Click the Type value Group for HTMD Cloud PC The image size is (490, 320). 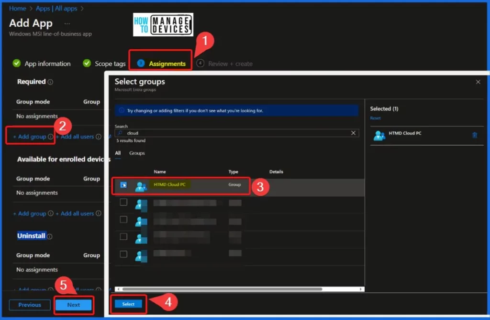pos(234,185)
